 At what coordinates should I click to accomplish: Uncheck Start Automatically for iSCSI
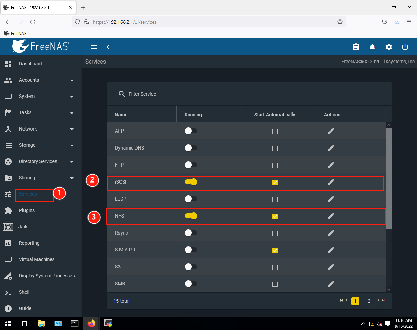coord(275,183)
